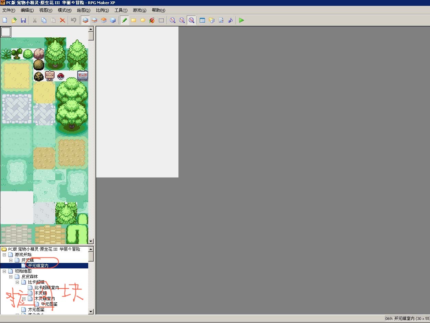Create a new project with toolbar icon
Image resolution: width=430 pixels, height=323 pixels.
pos(5,20)
